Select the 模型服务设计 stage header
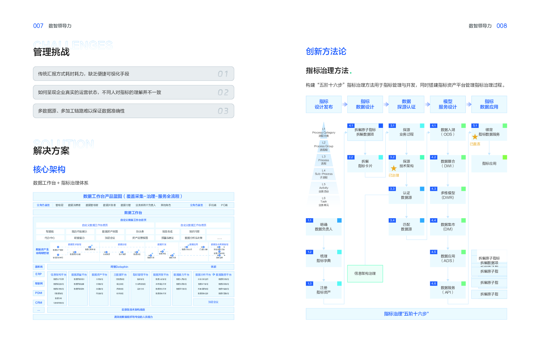This screenshot has width=540, height=353. (x=448, y=104)
